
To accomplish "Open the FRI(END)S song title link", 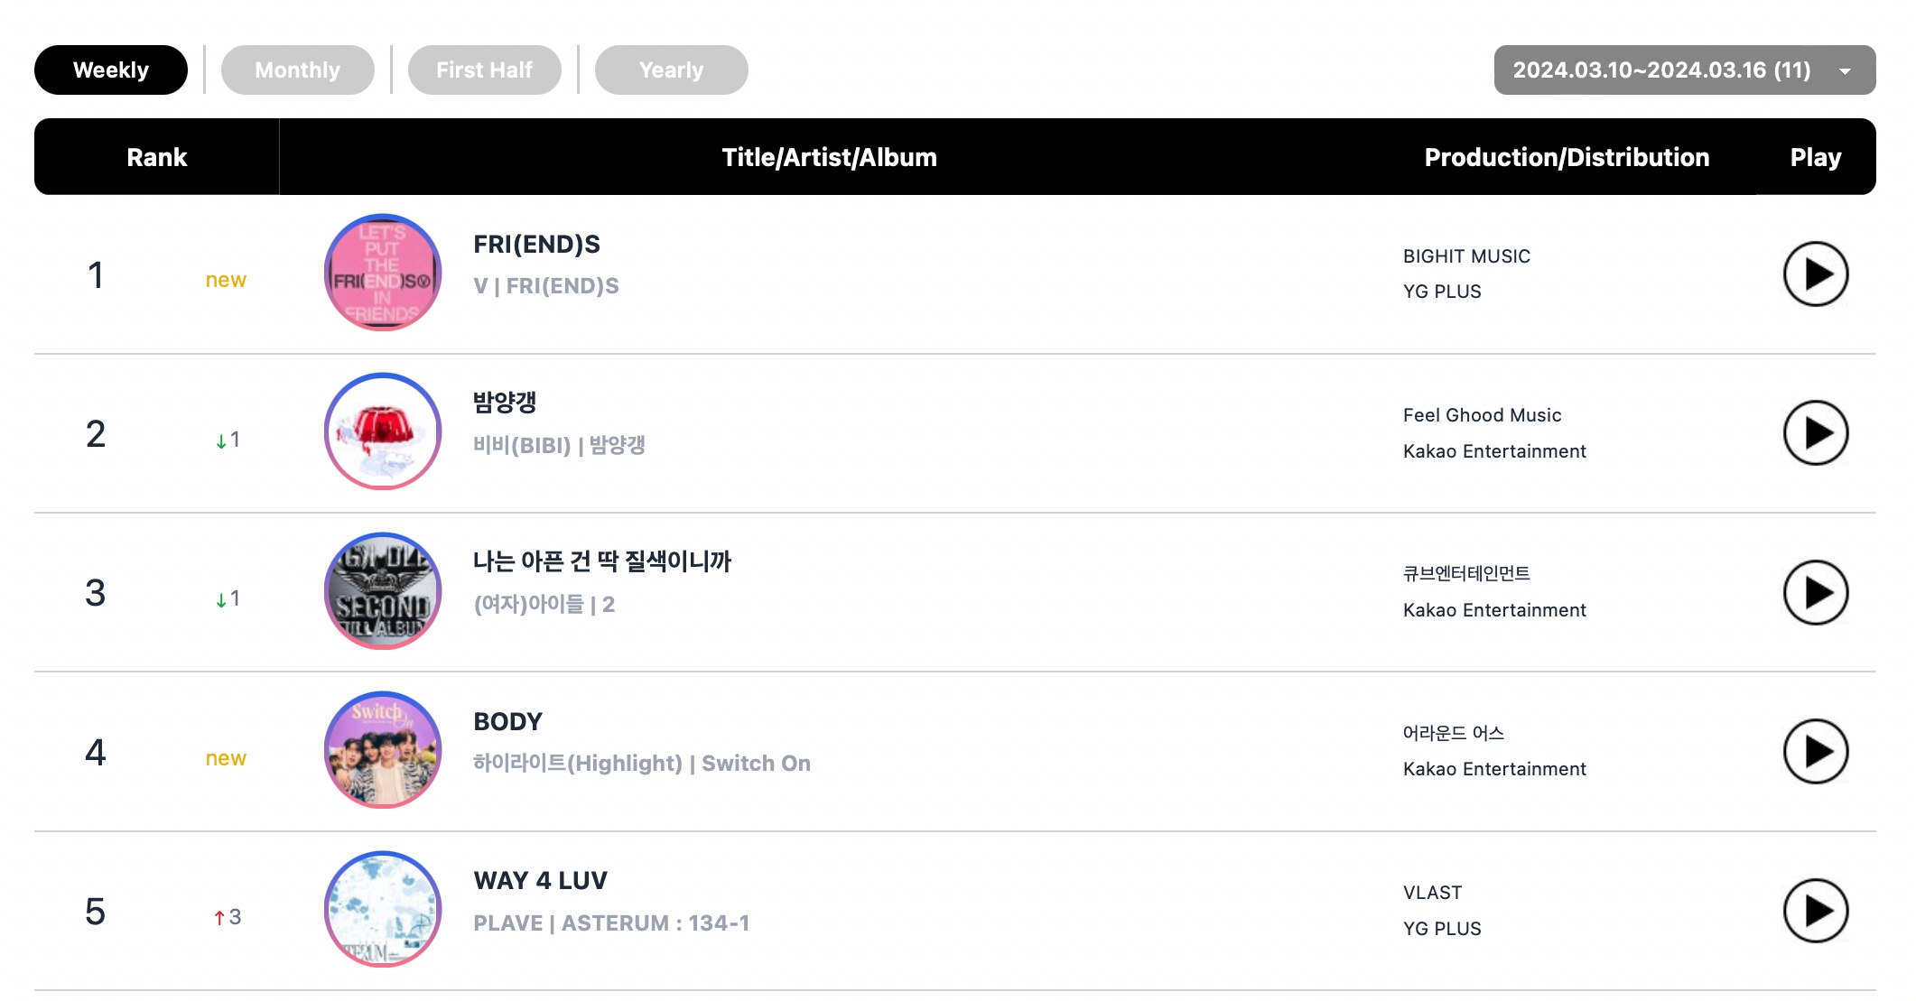I will click(536, 245).
